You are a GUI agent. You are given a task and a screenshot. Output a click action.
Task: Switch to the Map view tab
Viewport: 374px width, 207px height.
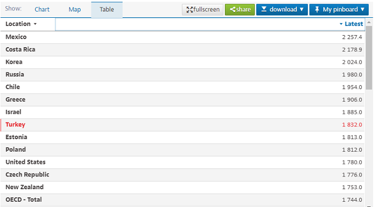click(x=75, y=10)
